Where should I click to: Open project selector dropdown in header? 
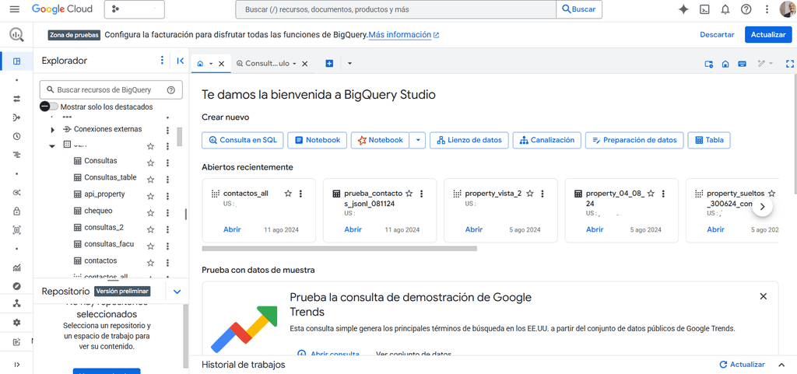point(134,9)
